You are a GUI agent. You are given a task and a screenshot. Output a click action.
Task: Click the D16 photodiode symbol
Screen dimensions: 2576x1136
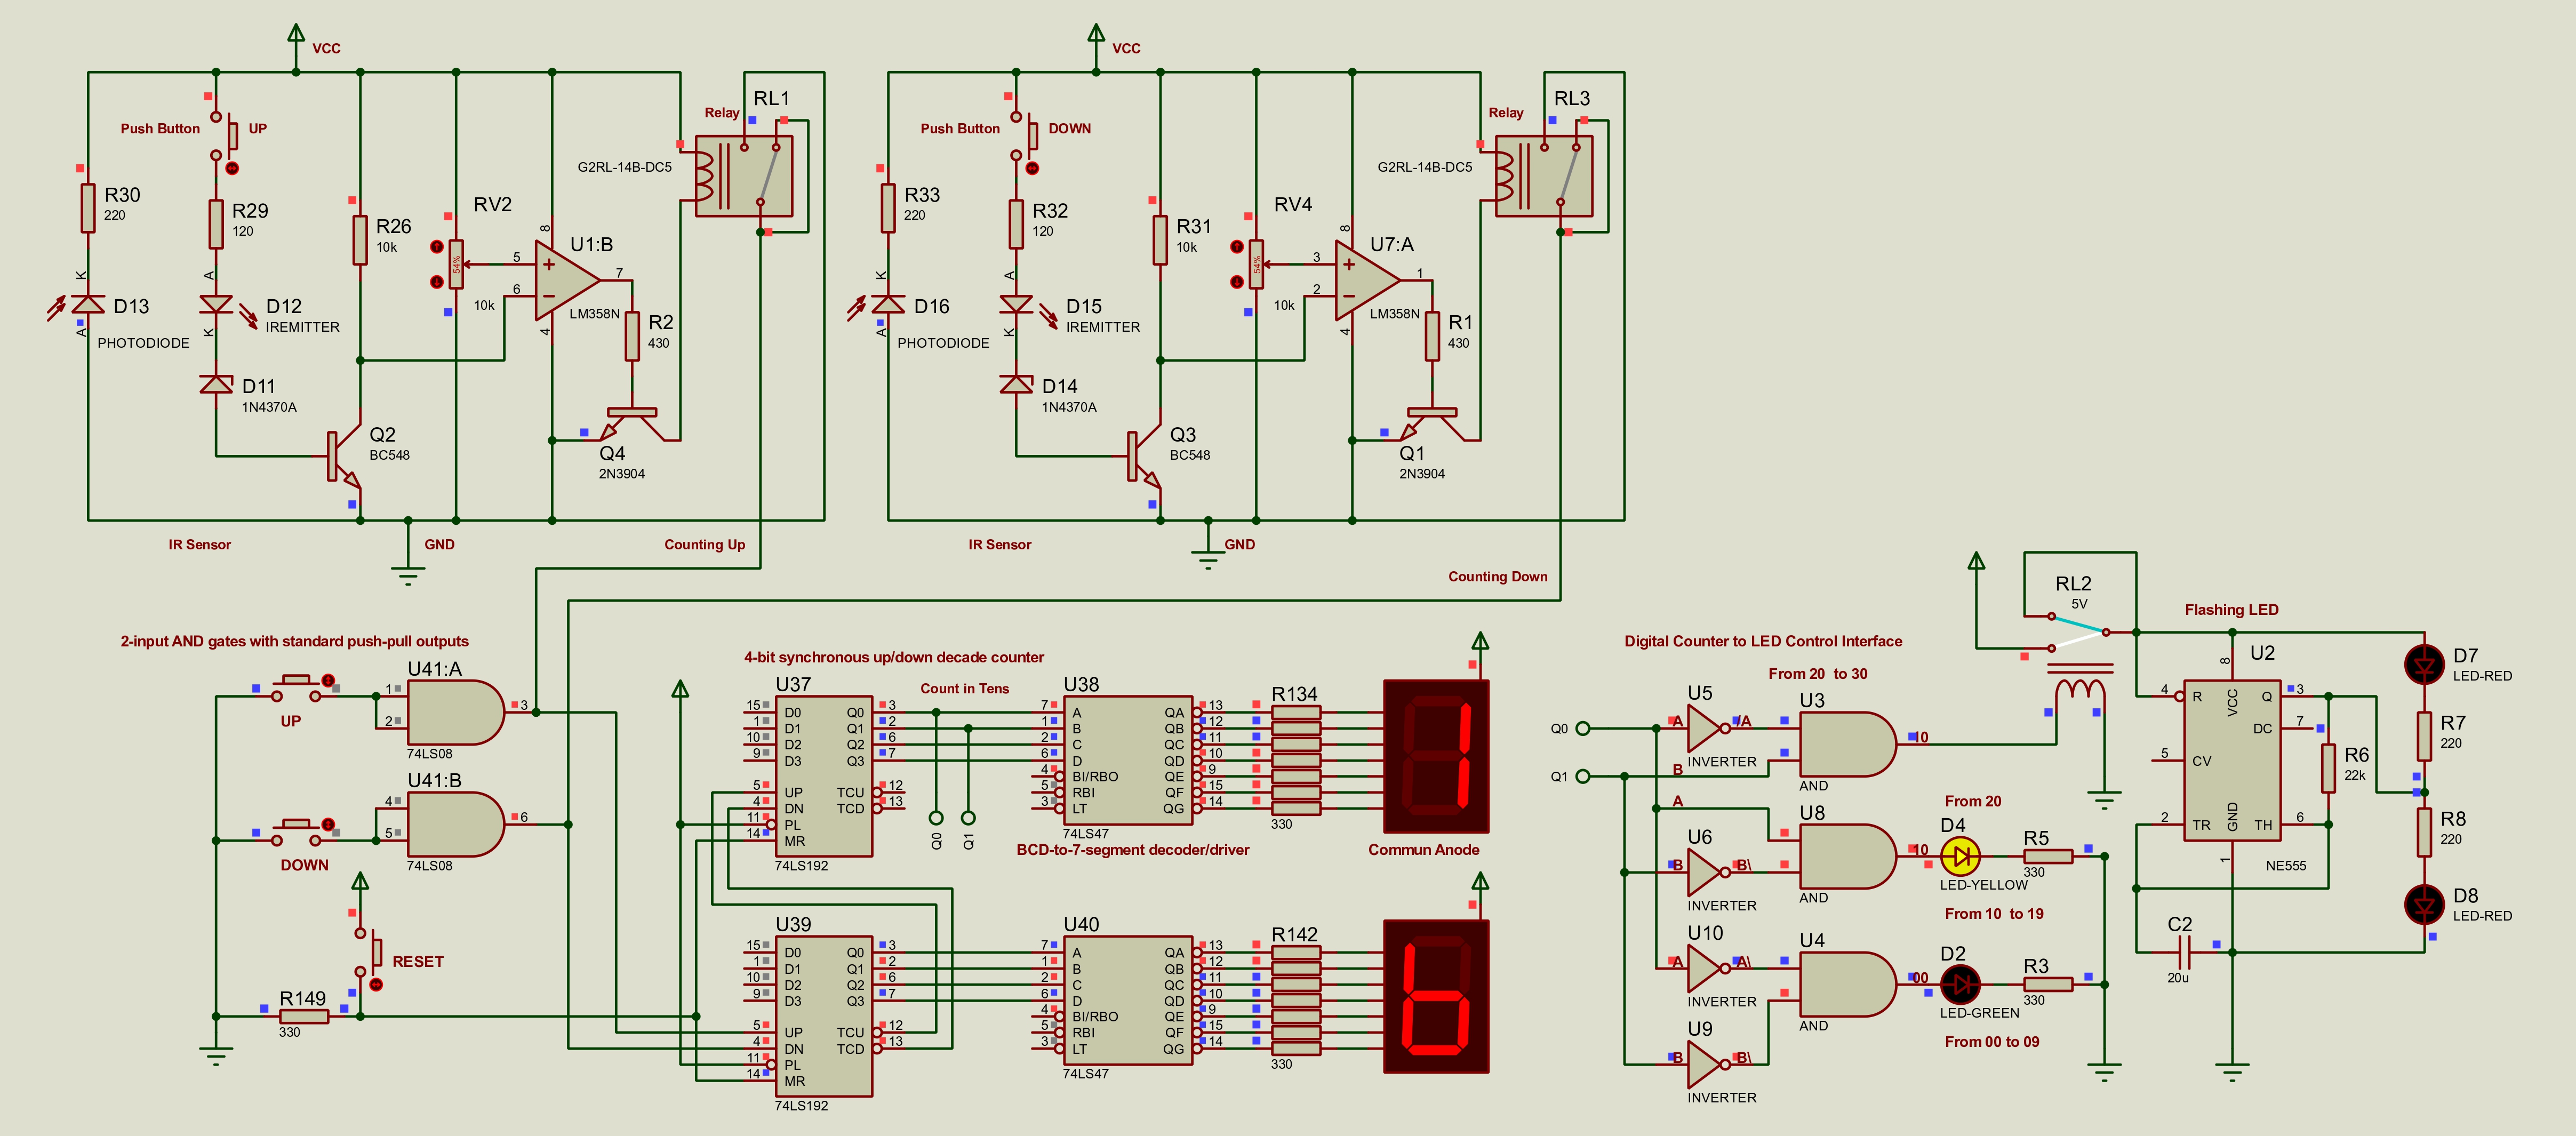tap(888, 304)
